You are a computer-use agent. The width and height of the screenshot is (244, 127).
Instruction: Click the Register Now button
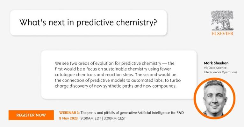click(x=31, y=115)
